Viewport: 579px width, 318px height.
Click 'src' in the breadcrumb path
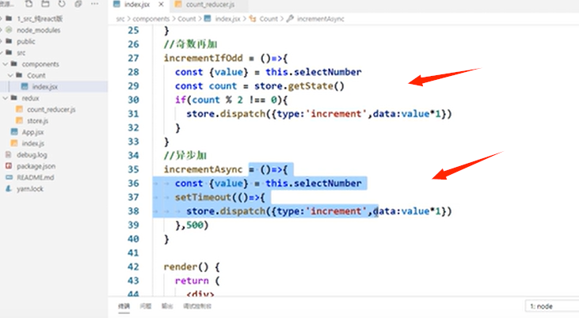[120, 19]
